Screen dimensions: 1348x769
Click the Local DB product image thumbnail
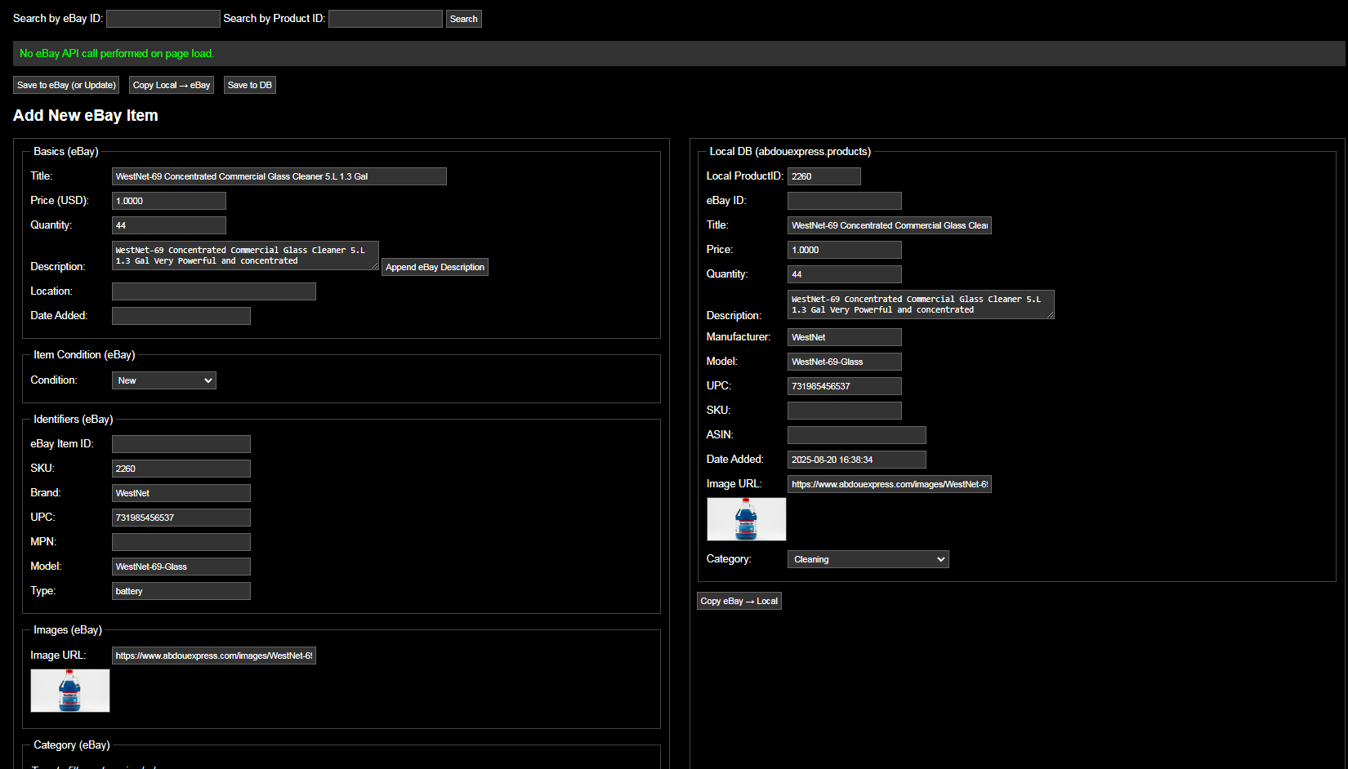(746, 519)
